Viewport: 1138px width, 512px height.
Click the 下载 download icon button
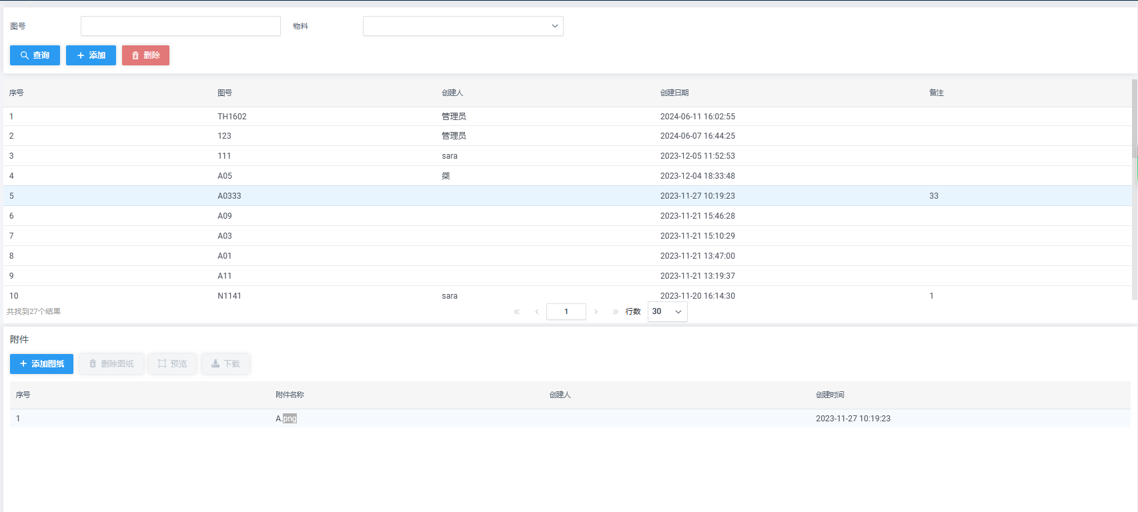[x=225, y=364]
